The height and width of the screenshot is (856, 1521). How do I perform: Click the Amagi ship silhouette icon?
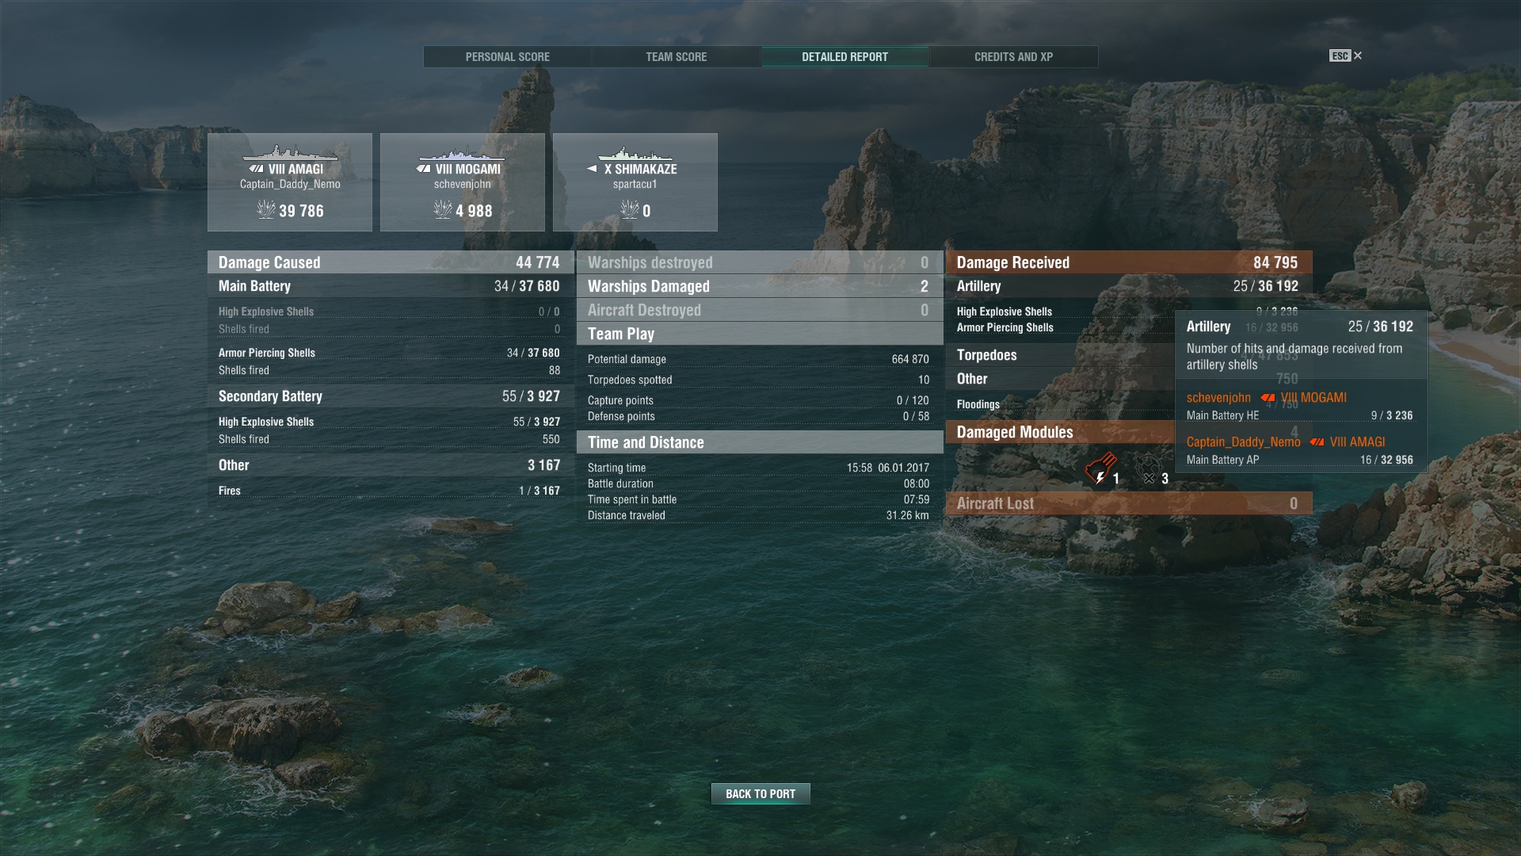[x=289, y=152]
